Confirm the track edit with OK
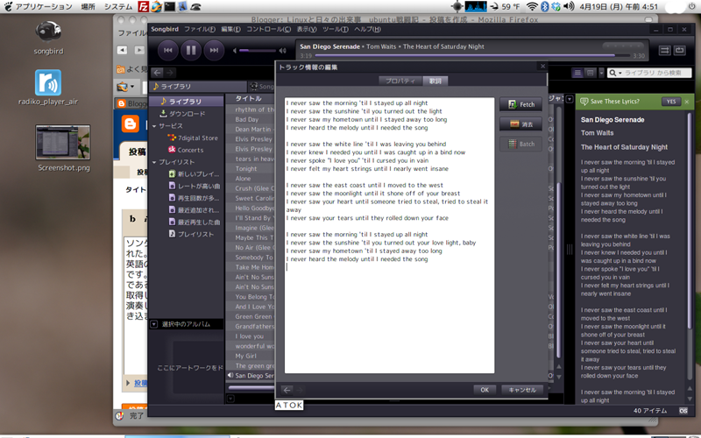This screenshot has height=438, width=701. tap(485, 390)
